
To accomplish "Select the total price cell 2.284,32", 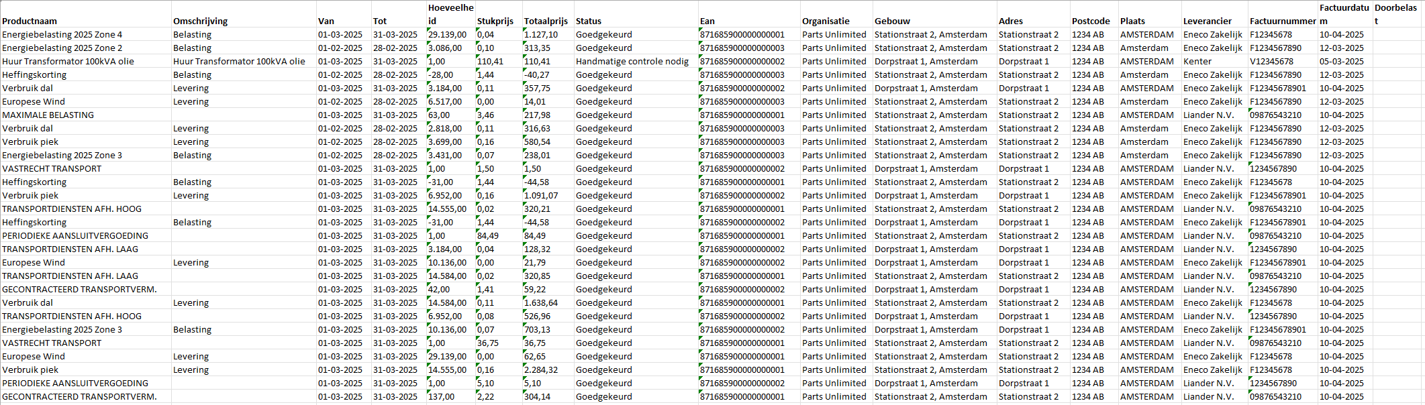I will [x=541, y=369].
